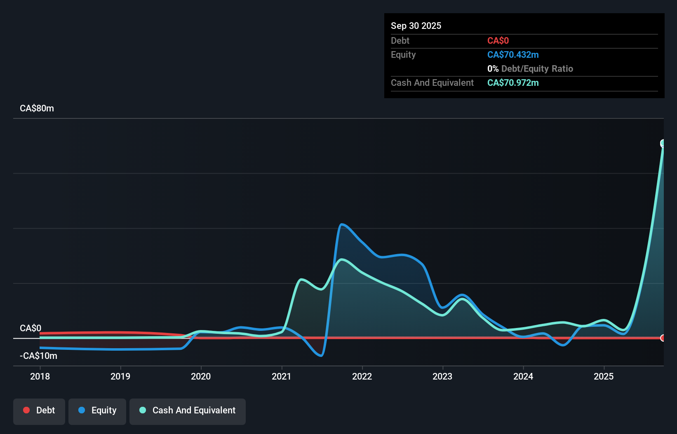Click the CA$80m axis label
677x434 pixels.
coord(37,108)
